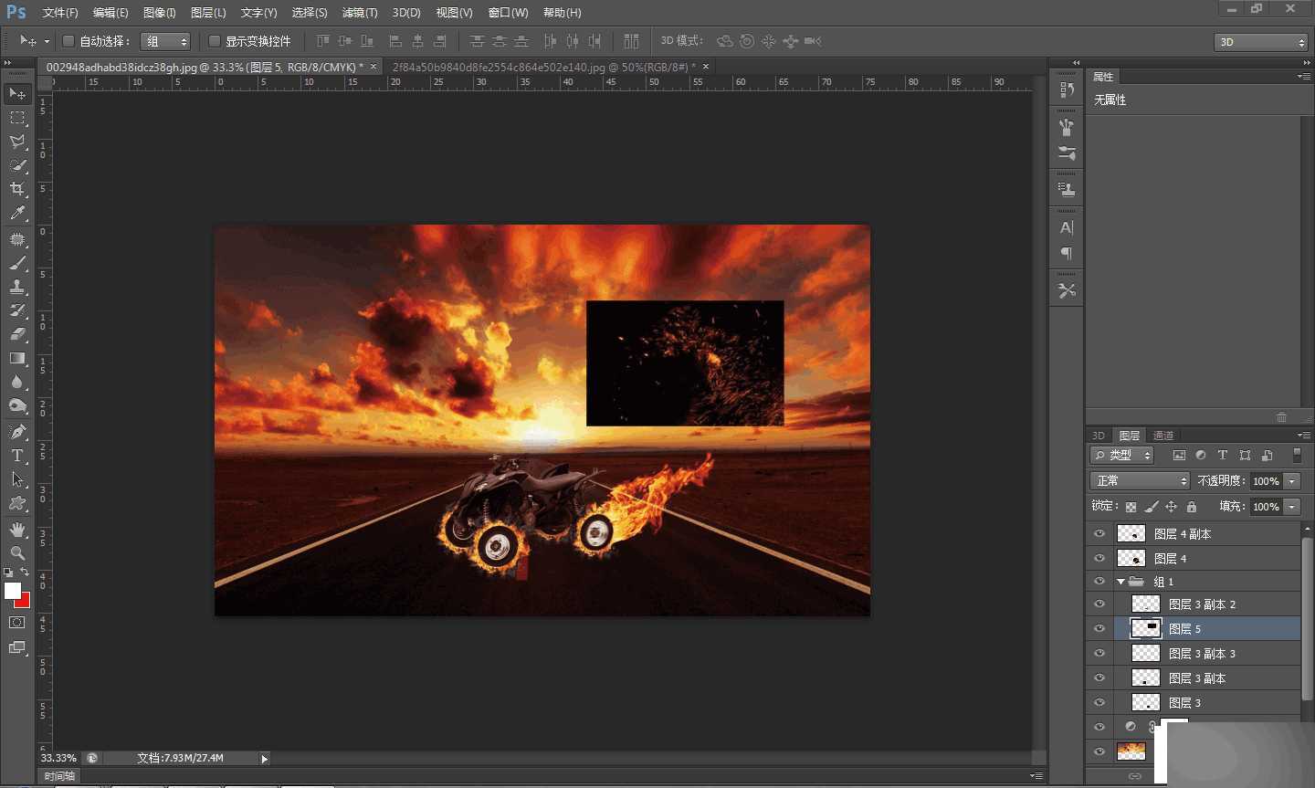The image size is (1315, 788).
Task: Hide the 图层 4 副本 layer
Action: click(x=1099, y=534)
